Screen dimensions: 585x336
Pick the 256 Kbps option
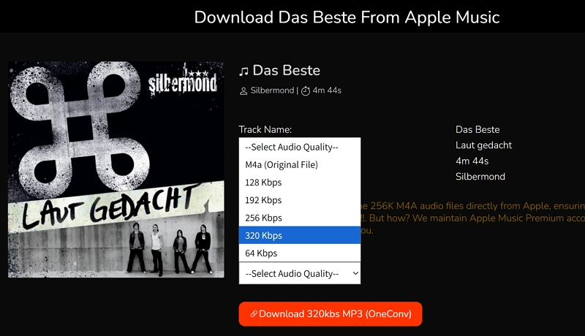(x=300, y=218)
